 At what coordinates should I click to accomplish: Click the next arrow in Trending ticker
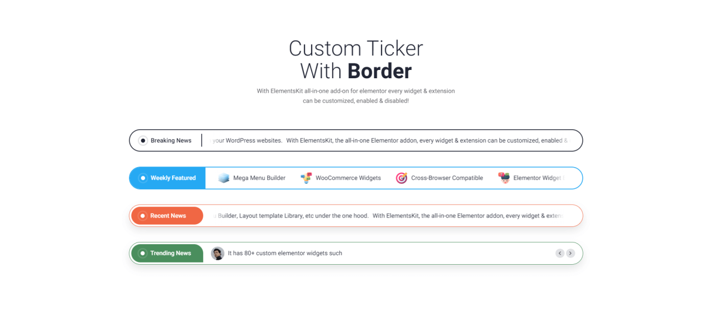pyautogui.click(x=570, y=253)
